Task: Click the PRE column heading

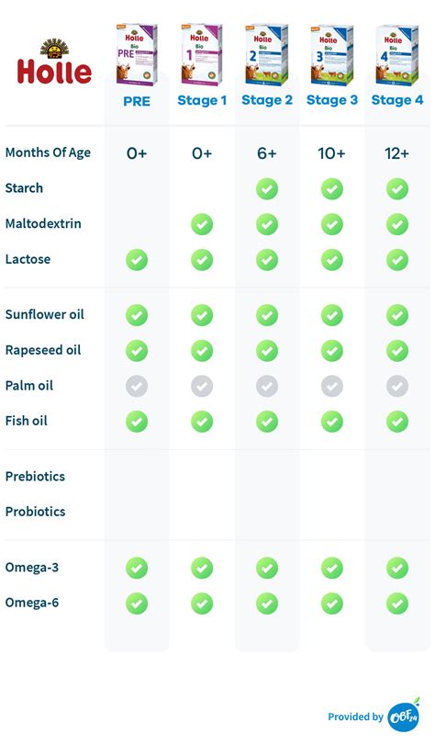Action: 137,101
